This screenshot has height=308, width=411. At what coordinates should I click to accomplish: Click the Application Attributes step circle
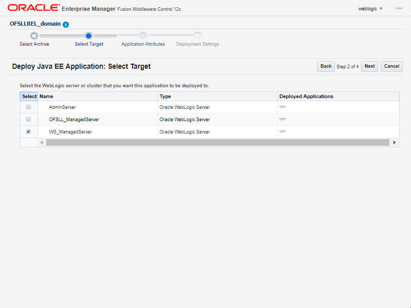(x=143, y=35)
